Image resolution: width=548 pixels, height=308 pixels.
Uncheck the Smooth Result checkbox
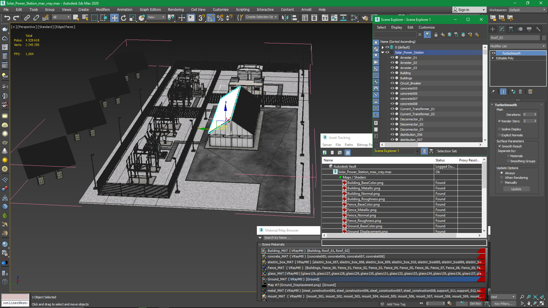pyautogui.click(x=499, y=146)
